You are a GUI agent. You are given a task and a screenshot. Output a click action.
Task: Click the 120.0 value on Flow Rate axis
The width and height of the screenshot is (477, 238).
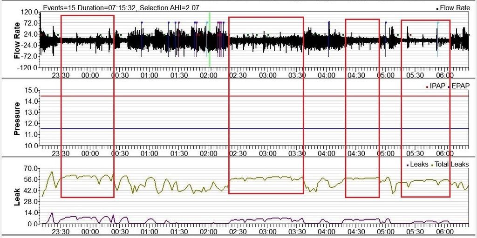29,12
